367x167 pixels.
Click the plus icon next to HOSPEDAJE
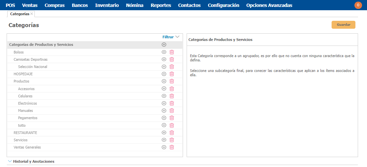(x=164, y=74)
